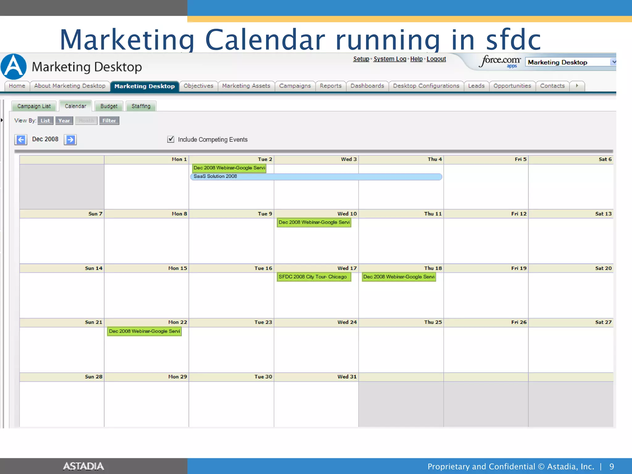Click the Sun 14 day header
Screen dimensions: 632x474
click(x=62, y=268)
